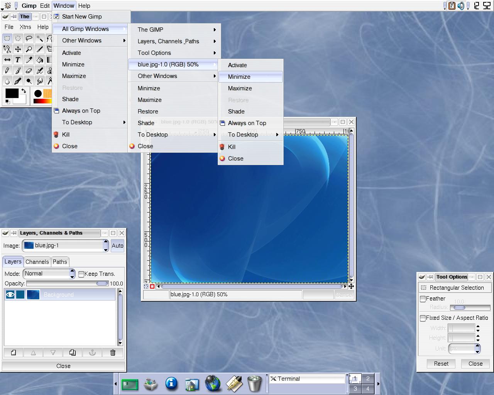Viewport: 494px width, 395px height.
Task: Open the trash can in the panel
Action: pyautogui.click(x=254, y=383)
